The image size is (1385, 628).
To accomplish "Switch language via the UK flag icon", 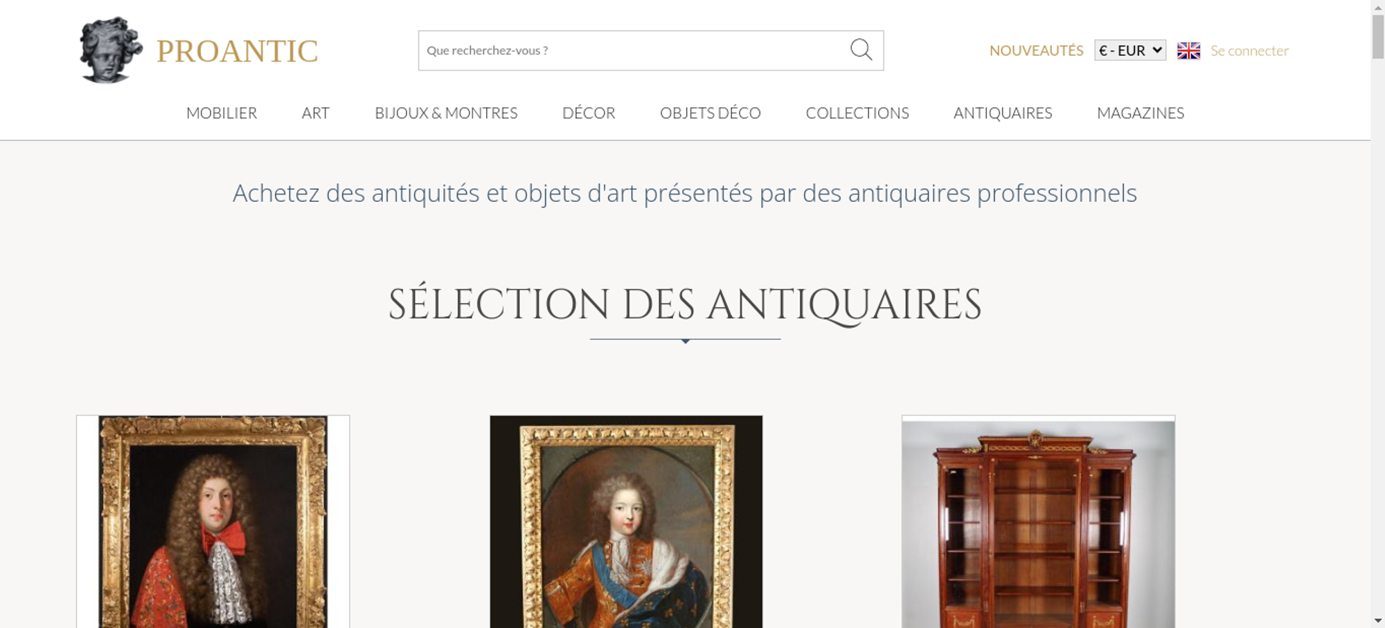I will (1188, 50).
